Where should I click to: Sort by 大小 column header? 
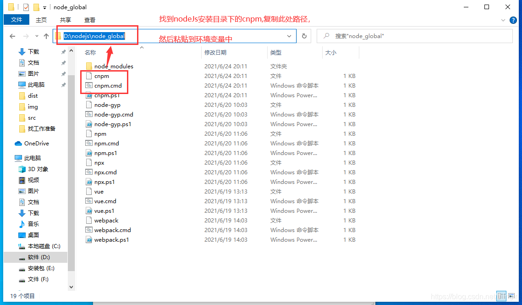tap(330, 52)
